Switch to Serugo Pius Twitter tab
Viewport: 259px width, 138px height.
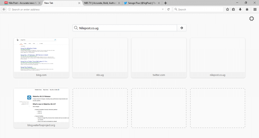click(142, 3)
